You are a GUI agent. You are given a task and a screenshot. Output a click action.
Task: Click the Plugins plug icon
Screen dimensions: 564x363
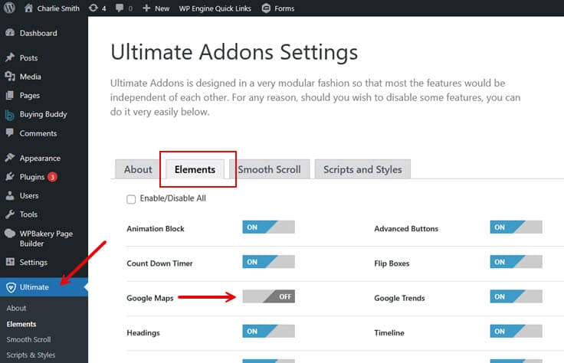pyautogui.click(x=10, y=176)
